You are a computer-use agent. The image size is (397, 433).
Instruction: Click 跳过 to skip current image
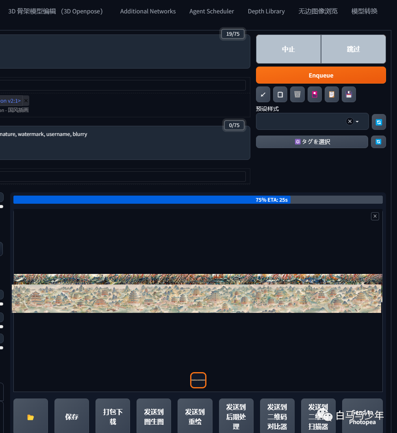point(354,49)
